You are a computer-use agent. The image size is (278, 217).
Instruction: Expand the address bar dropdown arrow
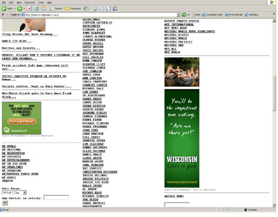[178, 14]
